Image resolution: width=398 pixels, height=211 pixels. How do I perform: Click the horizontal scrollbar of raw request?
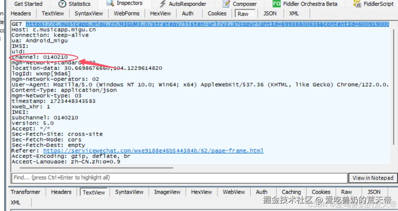click(96, 168)
